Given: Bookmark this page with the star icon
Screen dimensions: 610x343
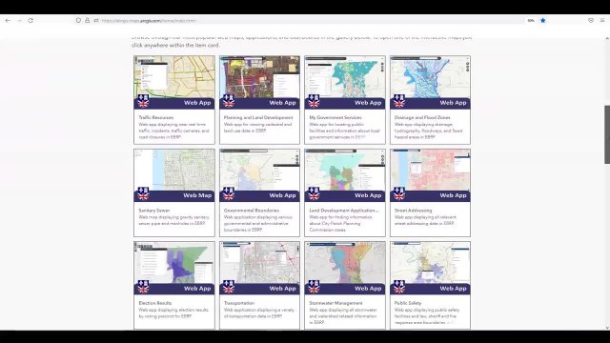Looking at the screenshot, I should tap(542, 21).
